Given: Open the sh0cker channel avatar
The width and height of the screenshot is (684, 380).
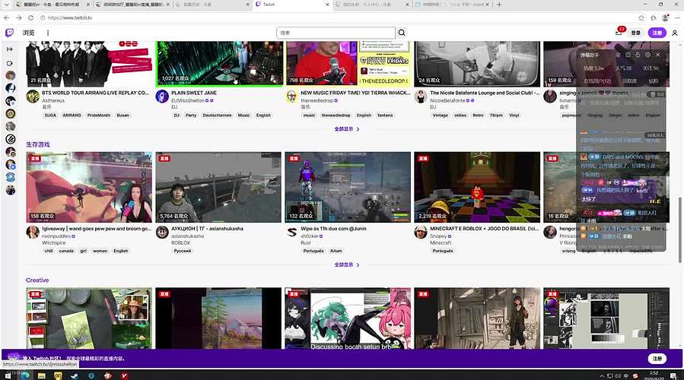Looking at the screenshot, I should tap(291, 233).
